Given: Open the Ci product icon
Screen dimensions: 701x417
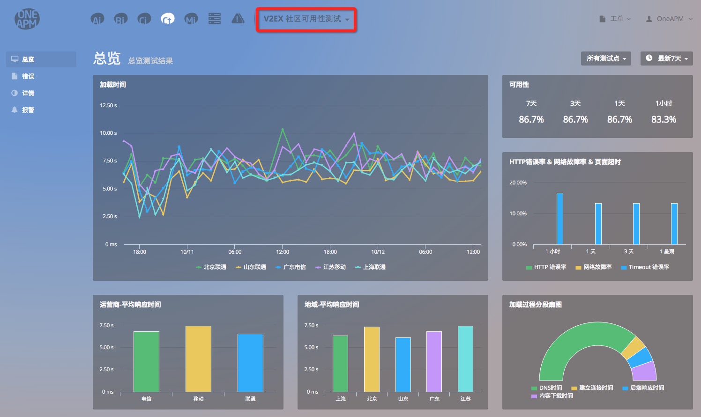Looking at the screenshot, I should [144, 19].
